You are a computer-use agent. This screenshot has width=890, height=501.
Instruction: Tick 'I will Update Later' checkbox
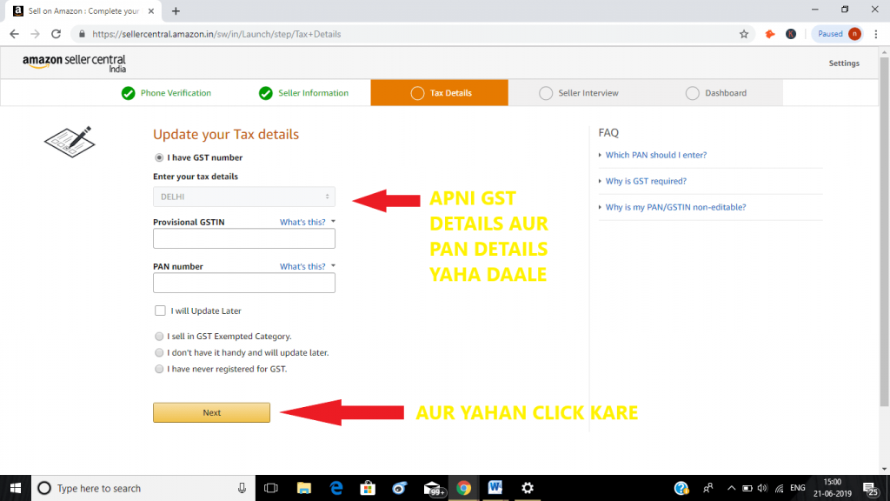click(x=160, y=311)
